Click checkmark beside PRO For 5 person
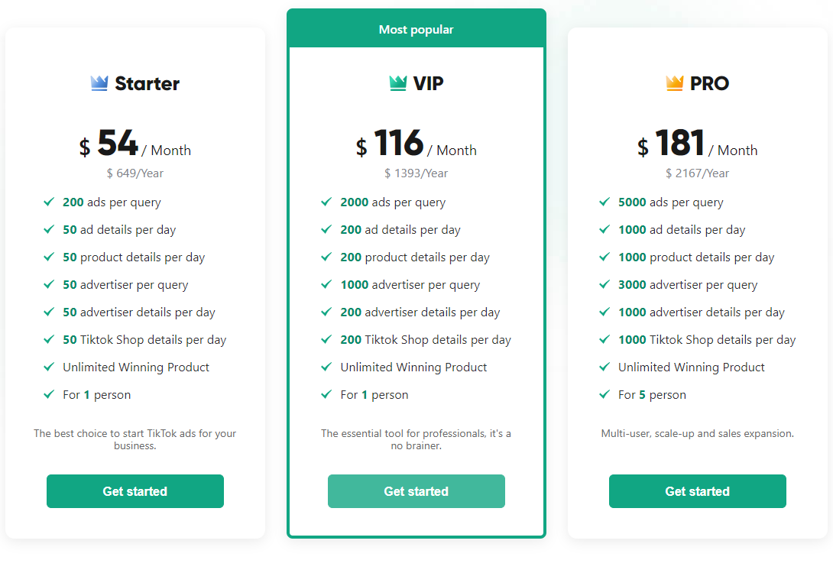The width and height of the screenshot is (833, 573). (x=604, y=394)
